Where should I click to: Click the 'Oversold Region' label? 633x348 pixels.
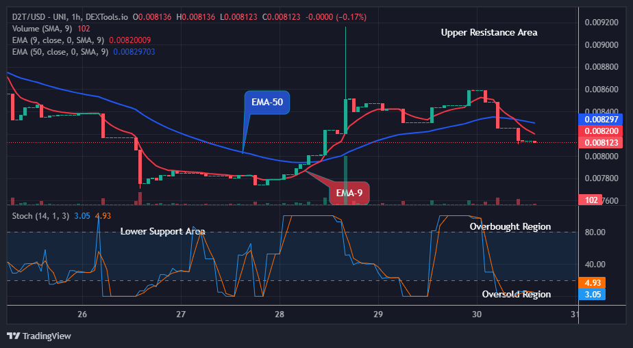(x=517, y=294)
